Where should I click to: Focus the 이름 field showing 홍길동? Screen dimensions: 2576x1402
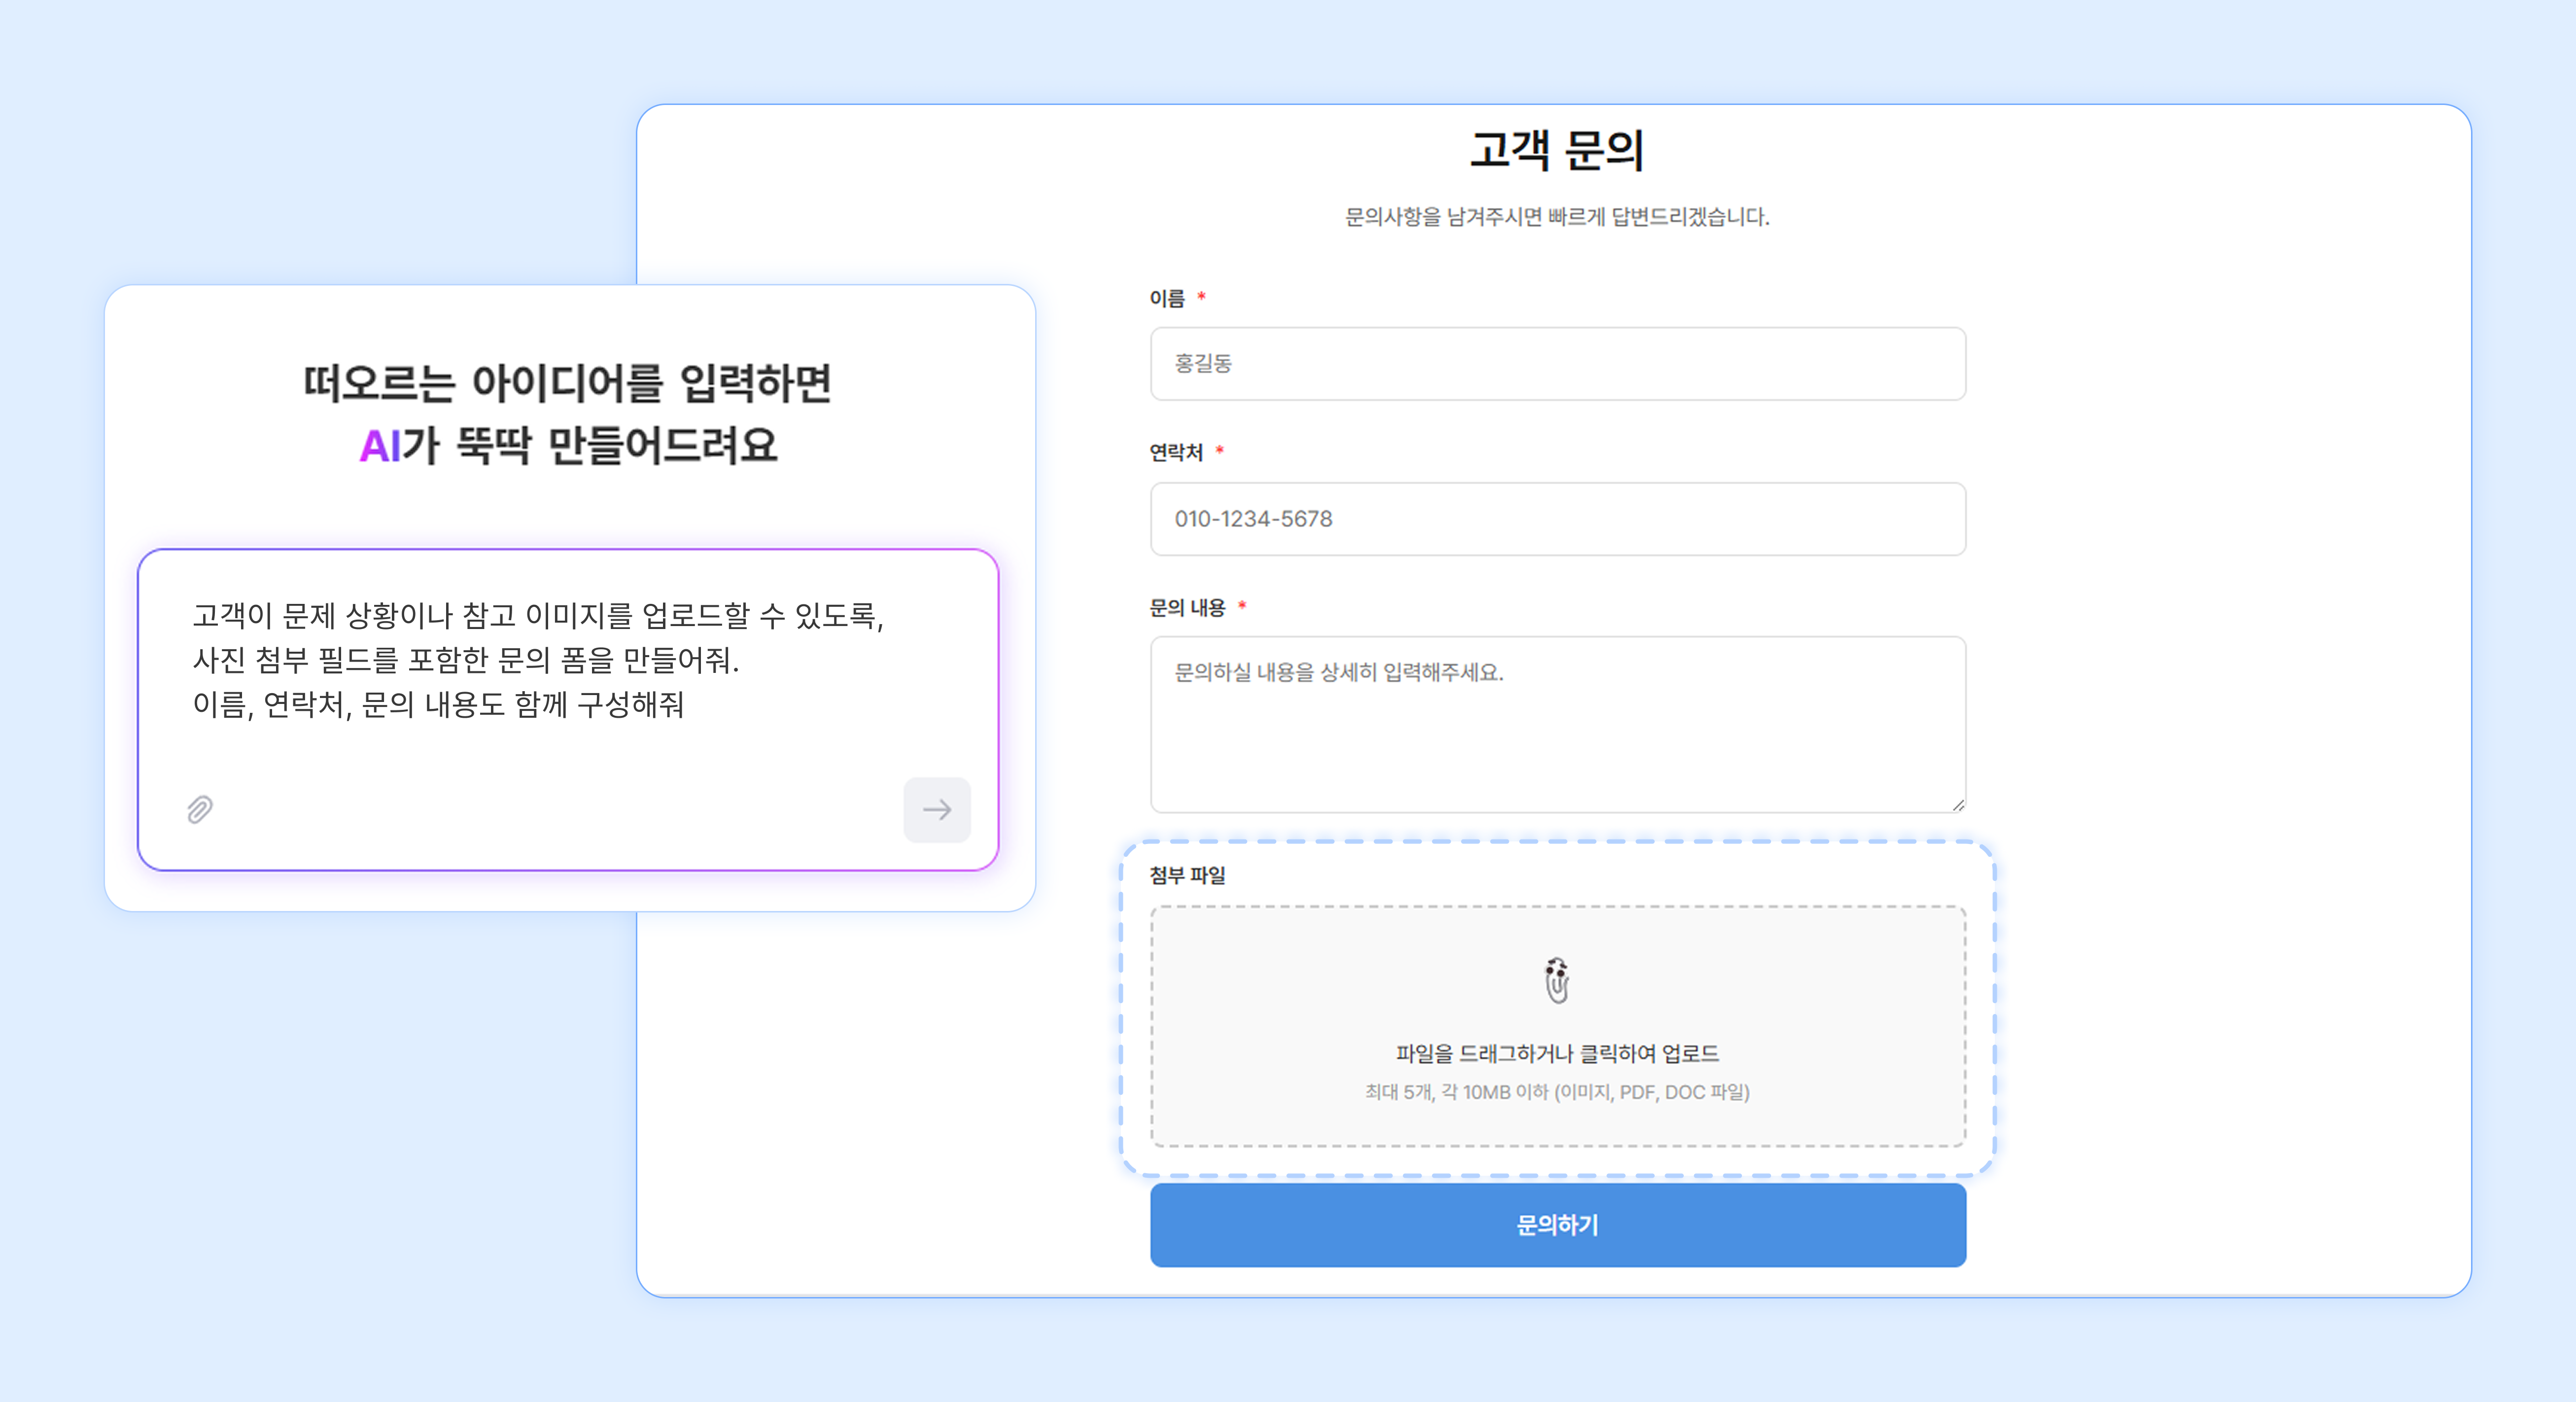coord(1557,364)
